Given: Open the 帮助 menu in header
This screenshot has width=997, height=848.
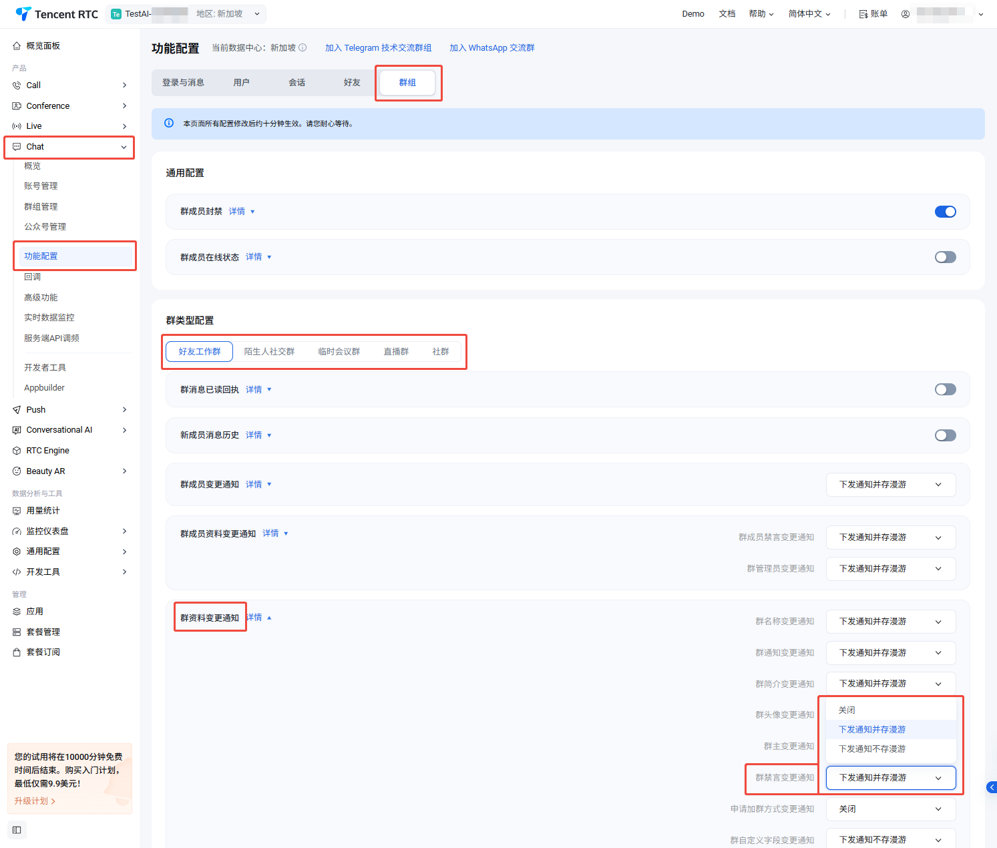Looking at the screenshot, I should (x=761, y=14).
